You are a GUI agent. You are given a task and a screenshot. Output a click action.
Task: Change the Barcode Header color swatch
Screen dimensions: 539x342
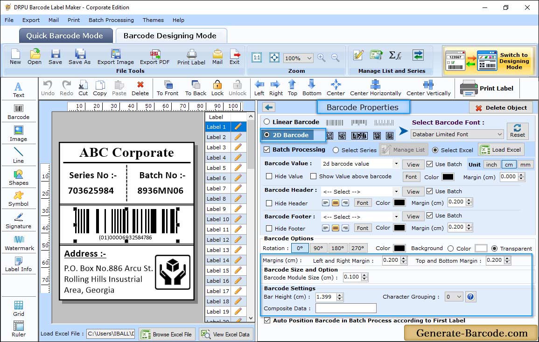pos(399,203)
